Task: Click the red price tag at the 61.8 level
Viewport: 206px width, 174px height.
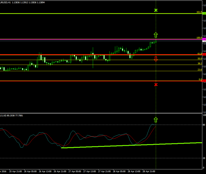Action: pyautogui.click(x=204, y=54)
